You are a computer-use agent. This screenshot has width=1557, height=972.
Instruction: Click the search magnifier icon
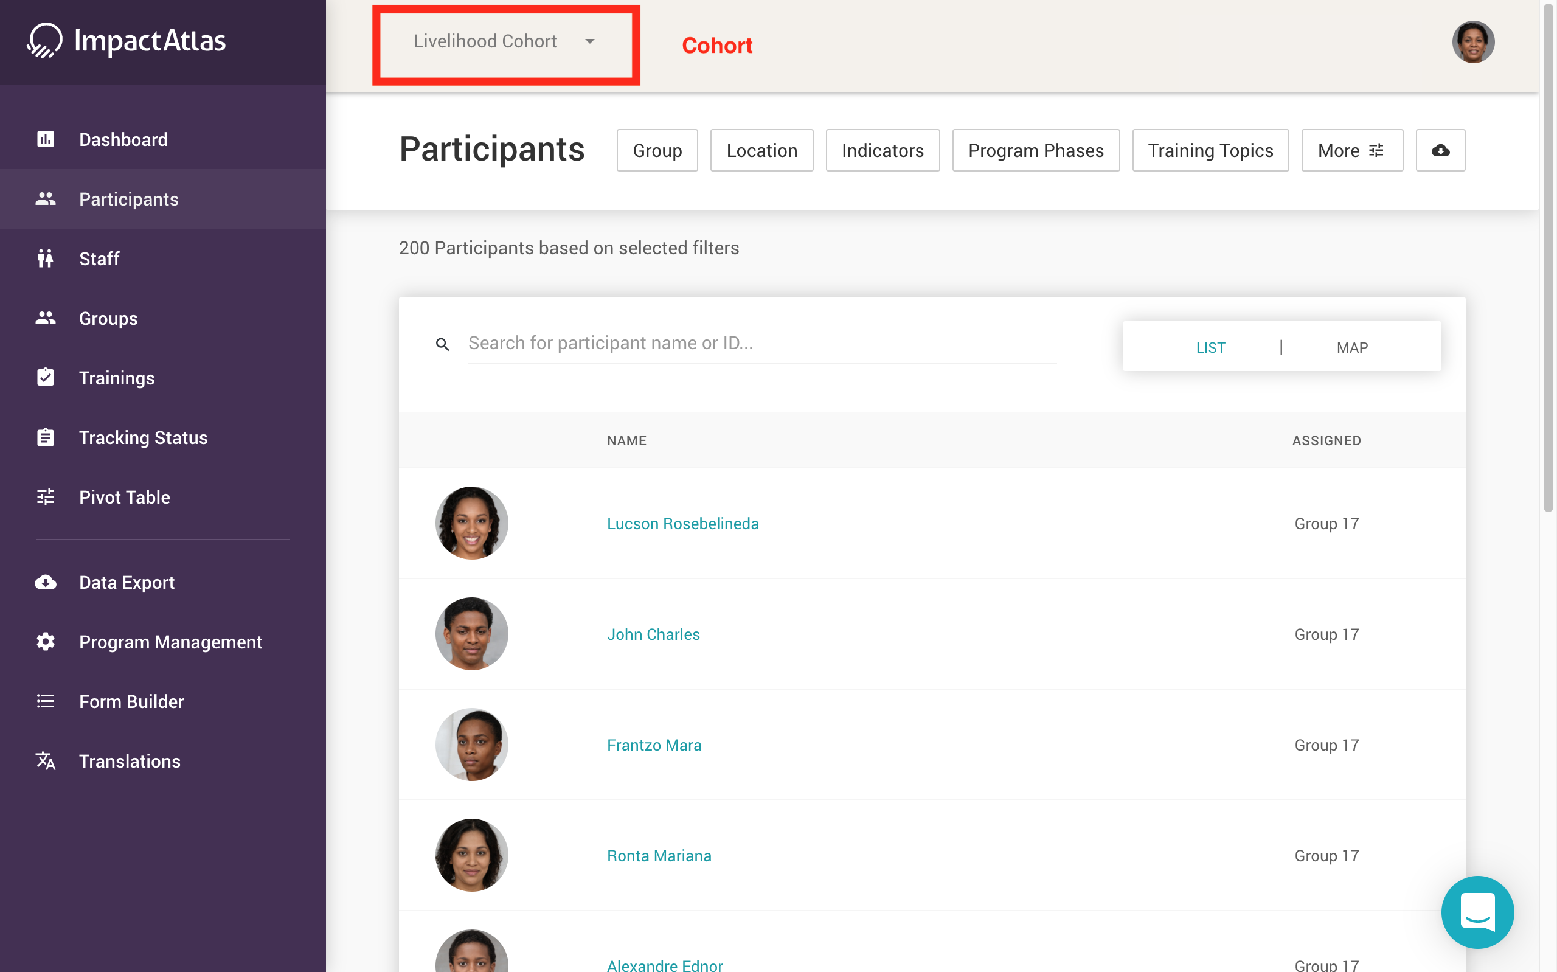click(442, 344)
